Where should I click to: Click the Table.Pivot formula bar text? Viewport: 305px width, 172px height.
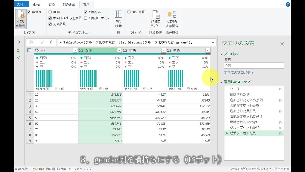[126, 42]
